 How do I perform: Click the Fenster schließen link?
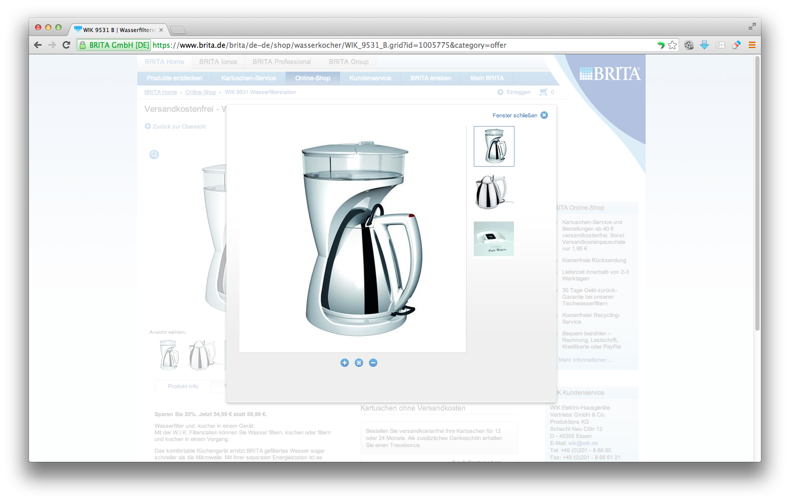click(x=514, y=115)
